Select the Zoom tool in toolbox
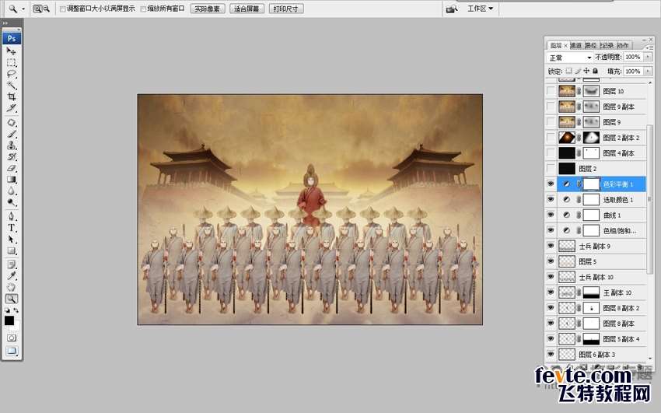 tap(12, 299)
